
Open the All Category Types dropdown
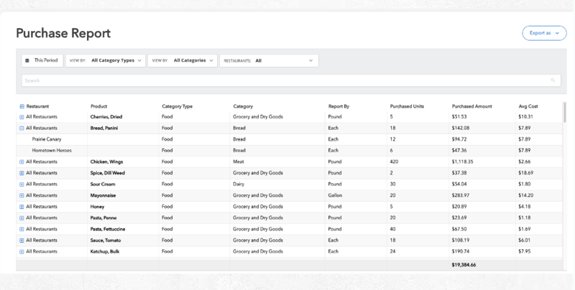[x=106, y=61]
